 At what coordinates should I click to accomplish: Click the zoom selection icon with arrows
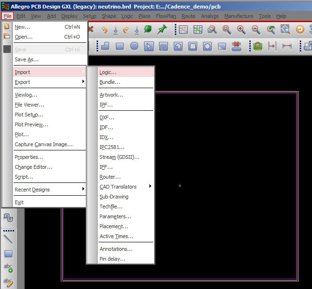285,29
